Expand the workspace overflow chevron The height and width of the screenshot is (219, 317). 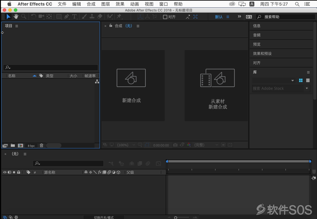pyautogui.click(x=239, y=17)
